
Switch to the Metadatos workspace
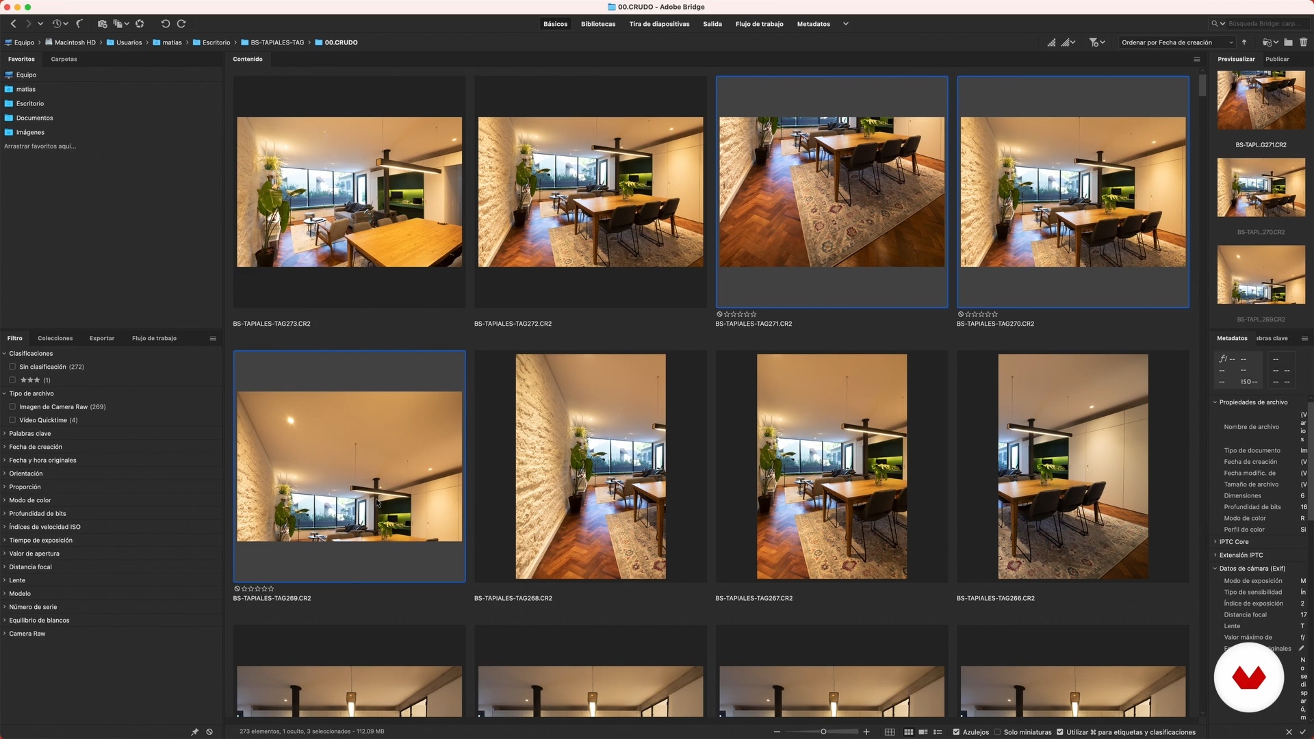pyautogui.click(x=813, y=24)
